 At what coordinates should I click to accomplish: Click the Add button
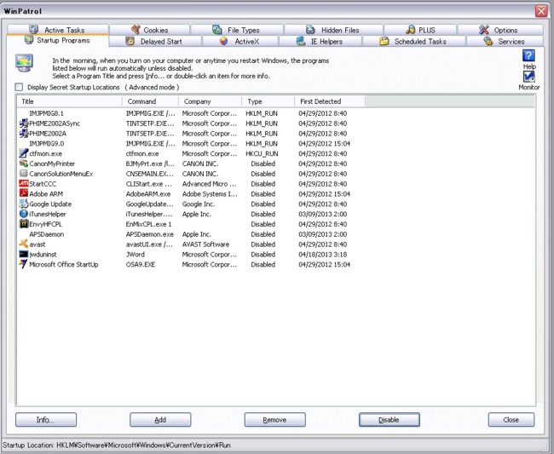pyautogui.click(x=160, y=420)
